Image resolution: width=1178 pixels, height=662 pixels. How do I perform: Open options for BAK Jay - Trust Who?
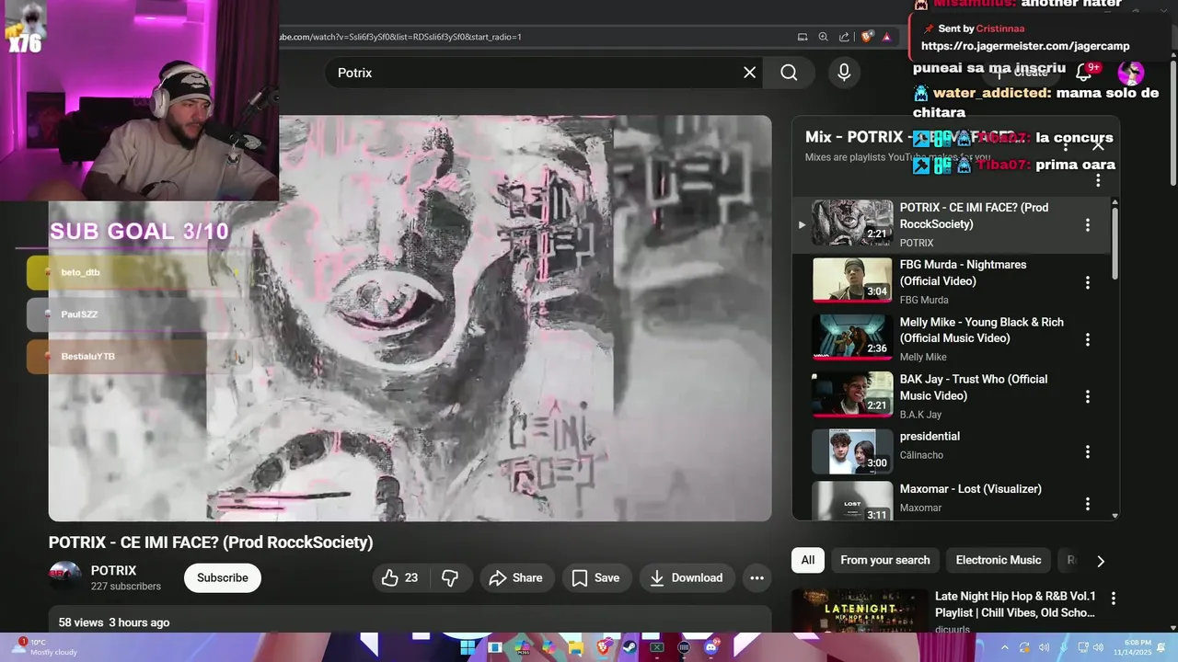click(x=1088, y=396)
